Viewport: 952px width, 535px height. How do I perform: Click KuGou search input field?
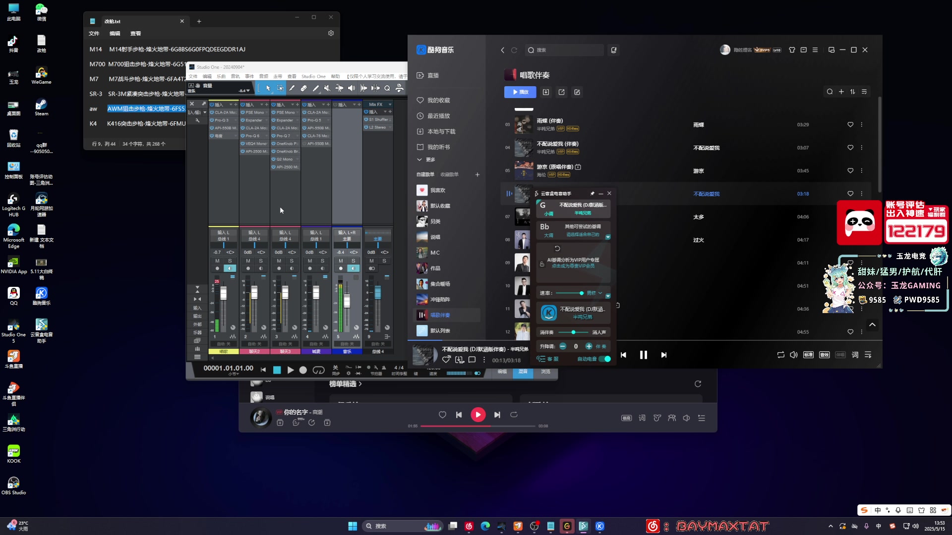[x=565, y=50]
